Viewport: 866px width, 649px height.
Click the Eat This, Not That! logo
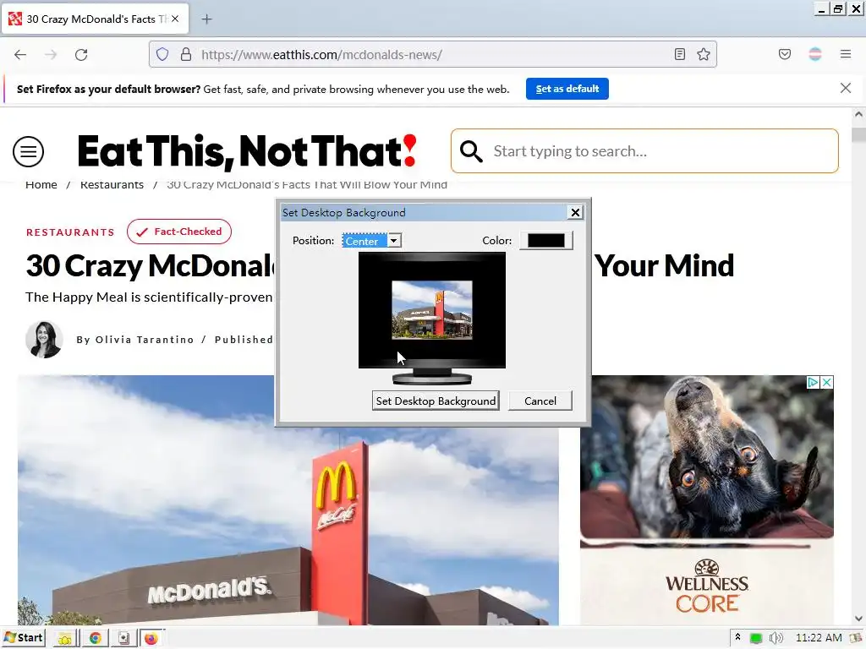click(247, 152)
